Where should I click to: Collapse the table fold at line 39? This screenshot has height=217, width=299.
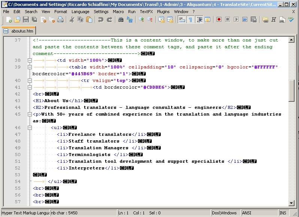pos(30,67)
